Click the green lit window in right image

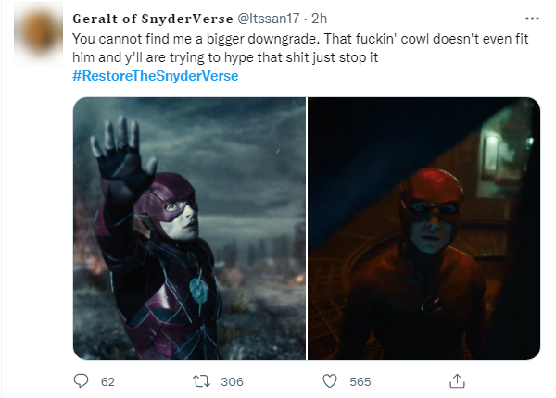point(503,154)
